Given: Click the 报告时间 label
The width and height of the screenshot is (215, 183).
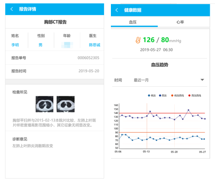Looking at the screenshot, I should [19, 71].
